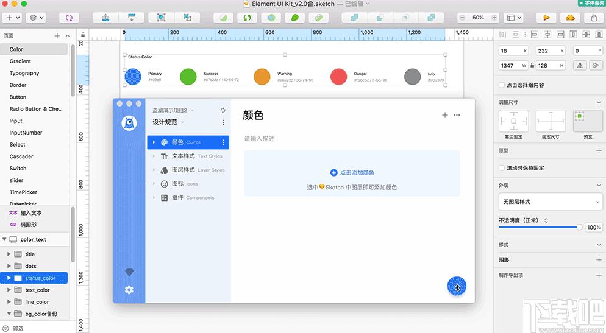Open the insert plus menu in toolbar
606x333 pixels.
12,18
